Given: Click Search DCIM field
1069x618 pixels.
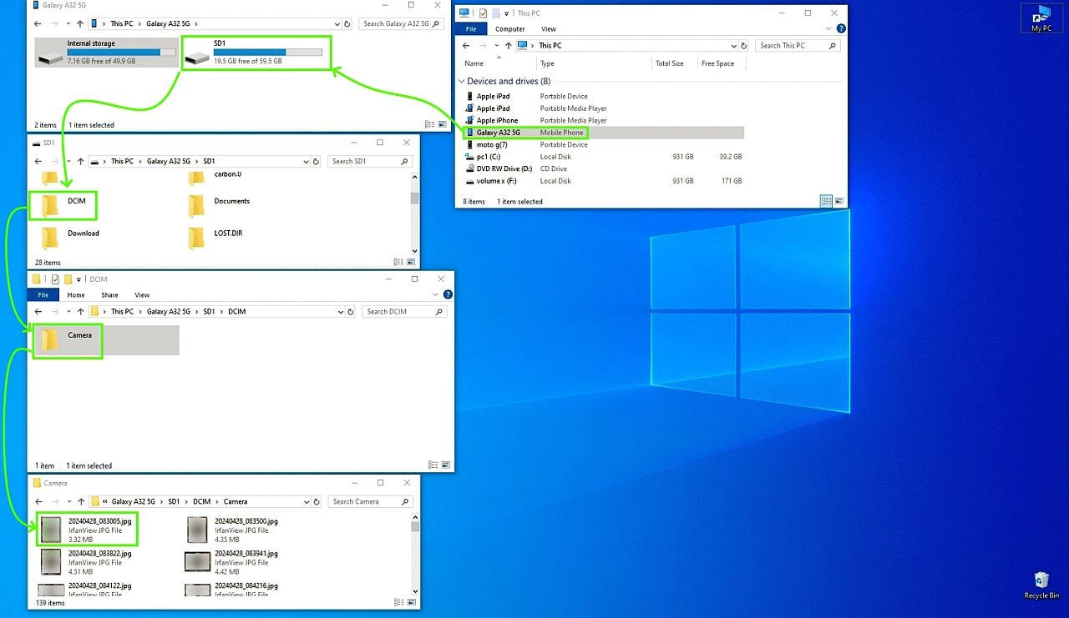Looking at the screenshot, I should [x=405, y=311].
